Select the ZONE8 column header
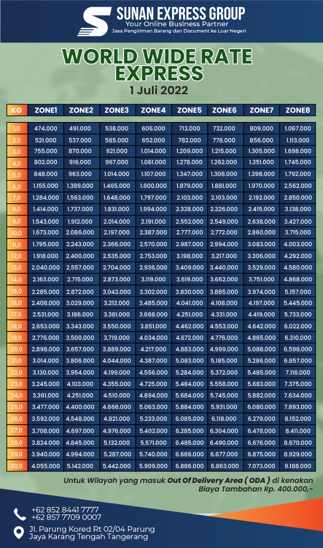 pos(298,110)
